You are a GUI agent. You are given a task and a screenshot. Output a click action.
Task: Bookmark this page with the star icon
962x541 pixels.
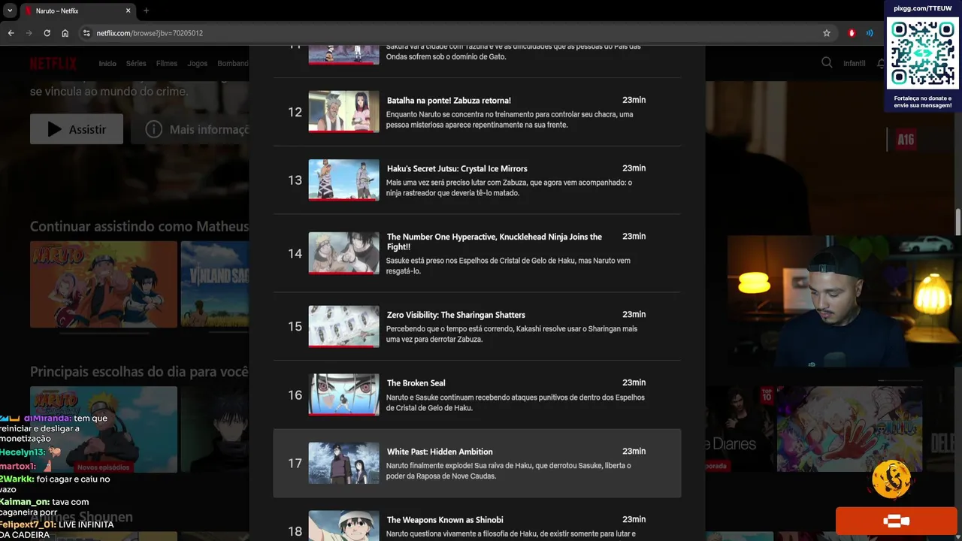(827, 33)
